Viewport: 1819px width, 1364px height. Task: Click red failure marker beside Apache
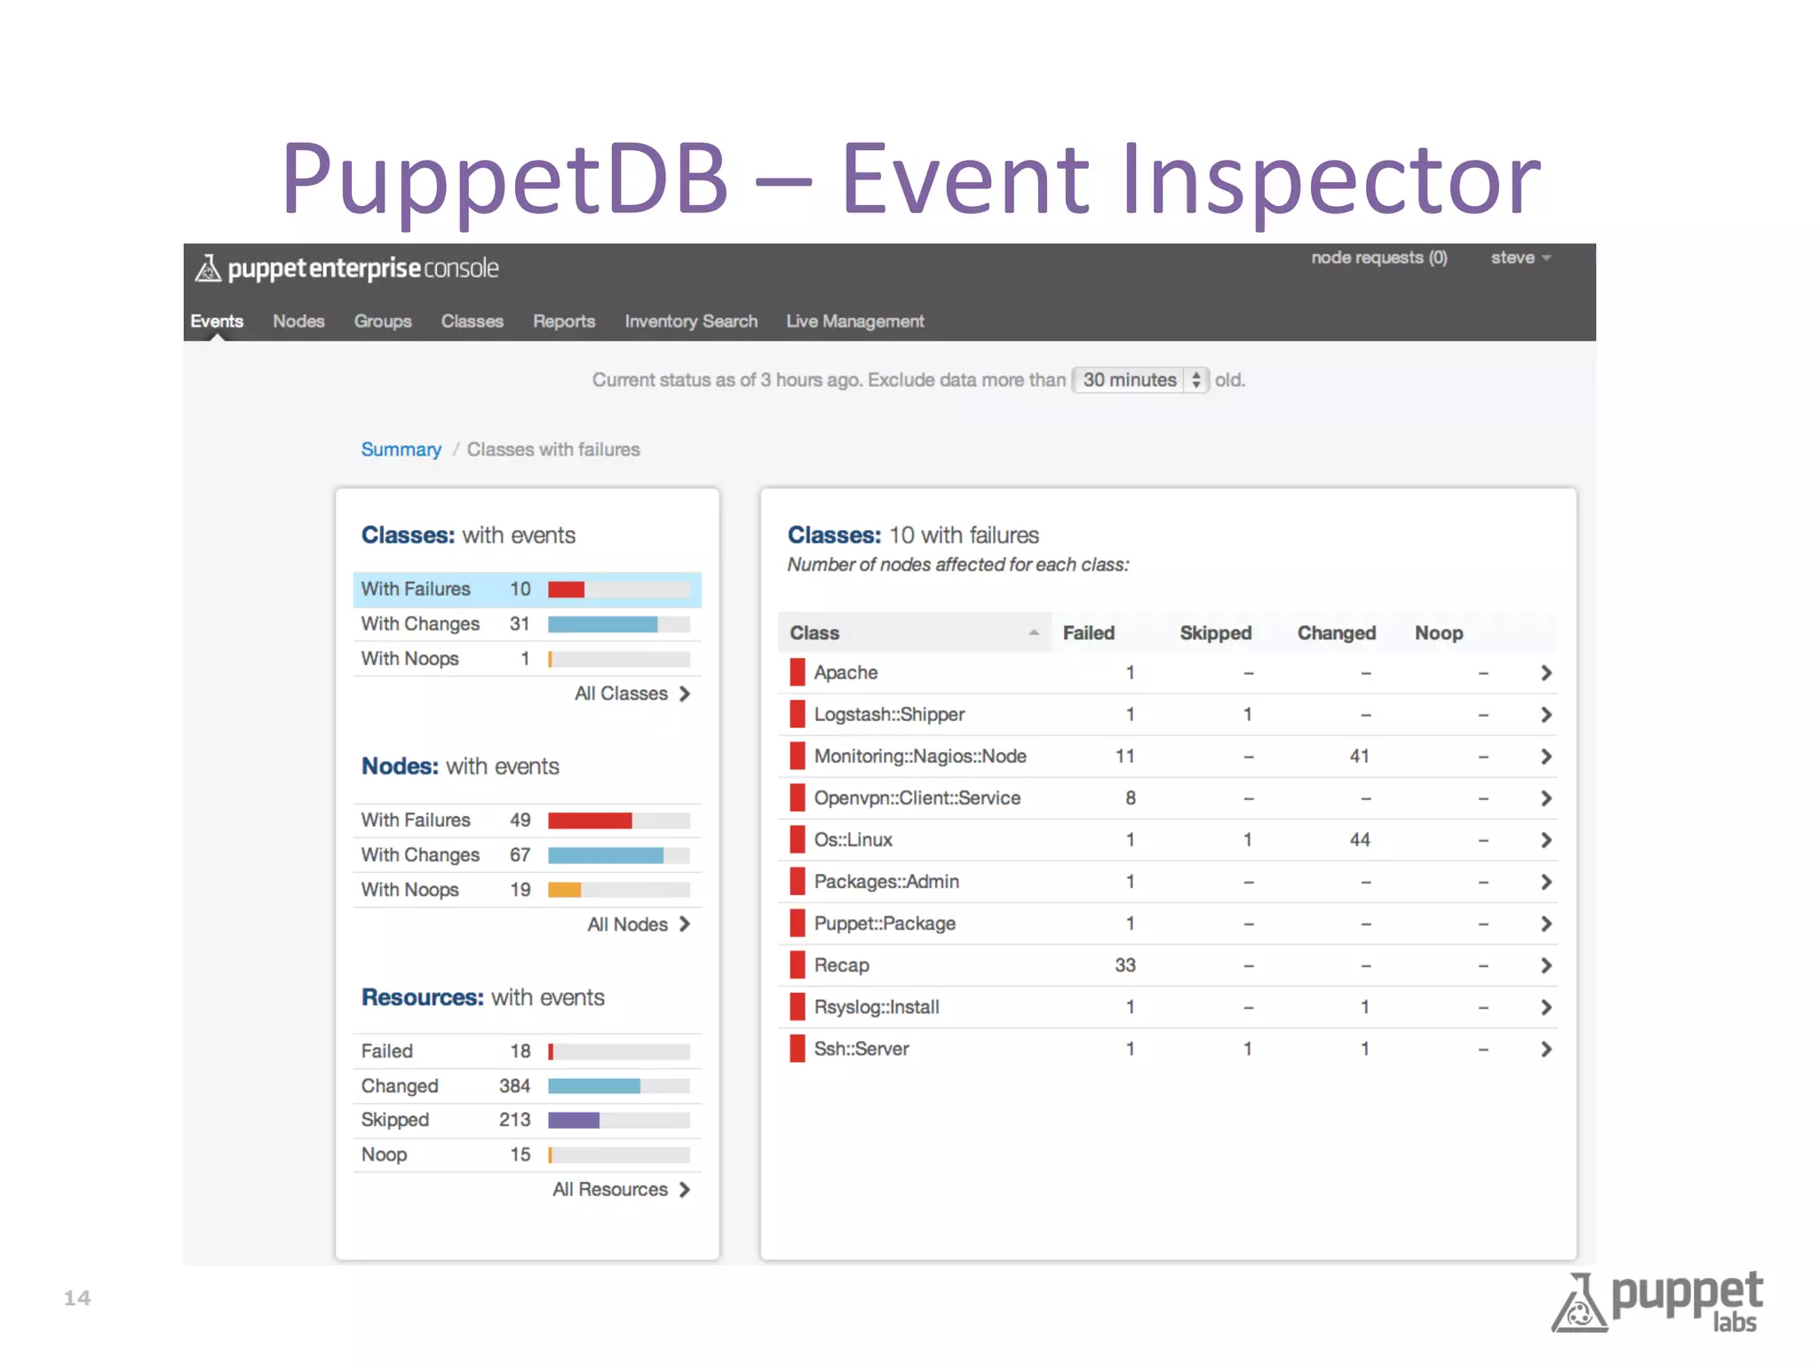[797, 672]
